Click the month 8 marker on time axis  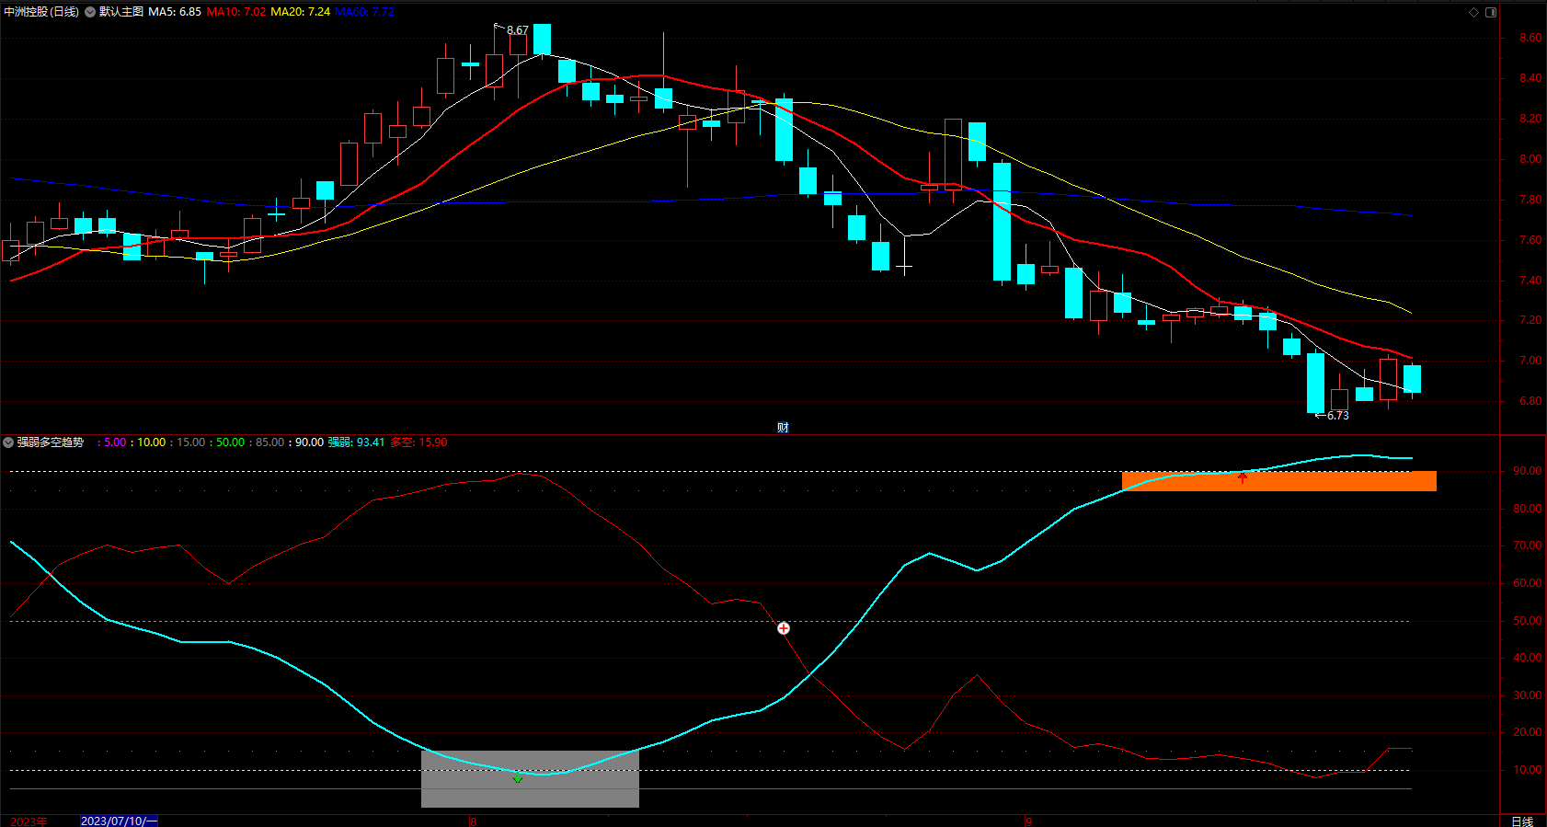click(474, 821)
